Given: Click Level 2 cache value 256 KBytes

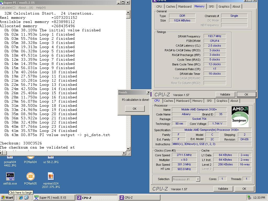Looking at the screenshot, I should [225, 164].
